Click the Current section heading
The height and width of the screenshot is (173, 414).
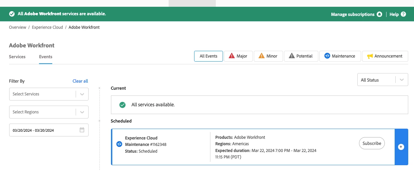coord(118,88)
